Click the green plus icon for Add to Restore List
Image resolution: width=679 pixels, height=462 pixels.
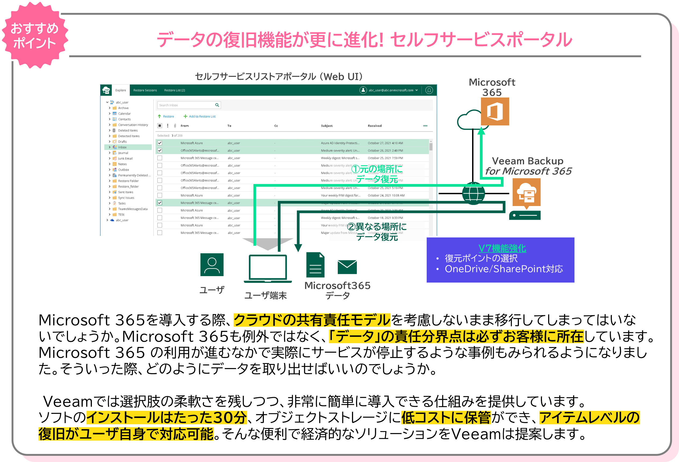tap(185, 117)
